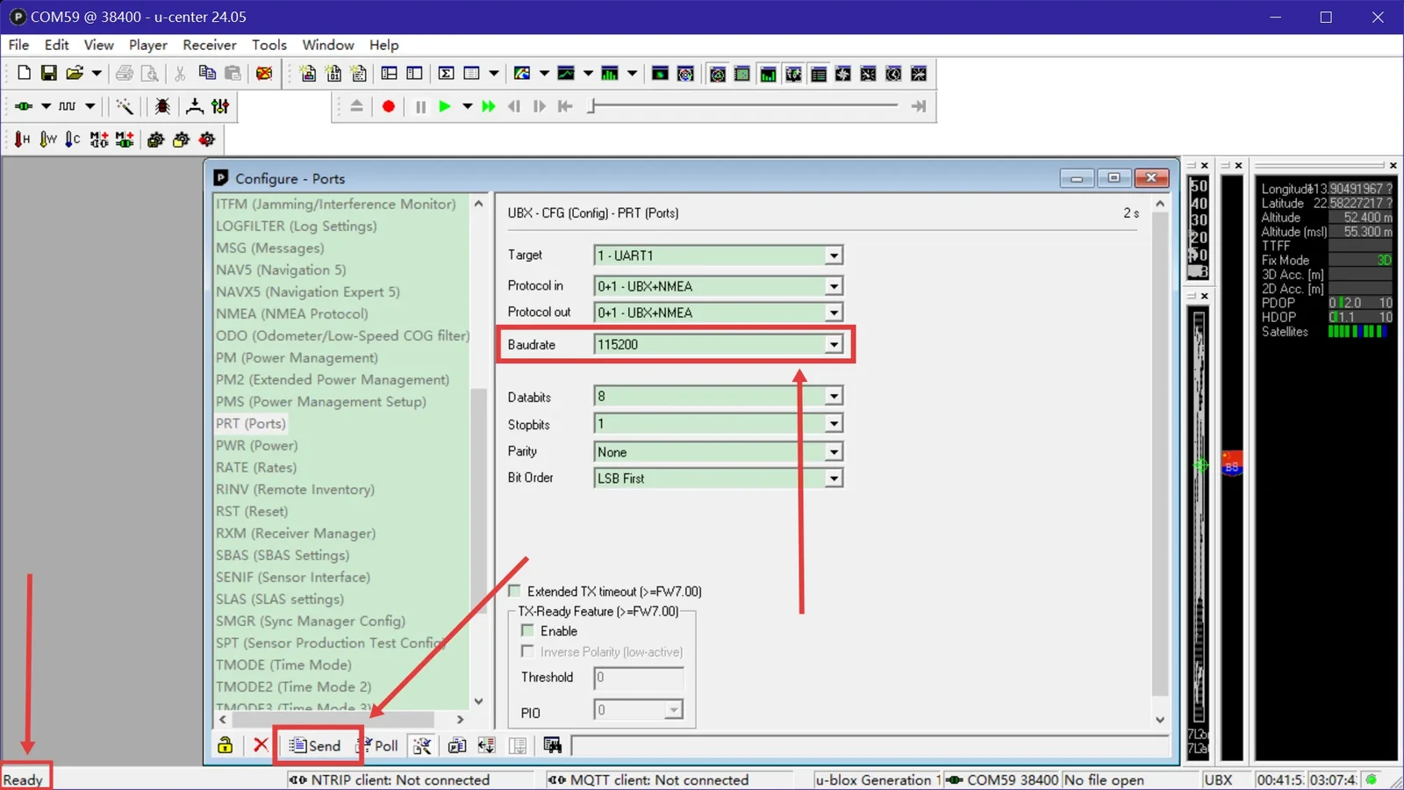Open the Stopbits dropdown
The height and width of the screenshot is (790, 1404).
[x=834, y=424]
